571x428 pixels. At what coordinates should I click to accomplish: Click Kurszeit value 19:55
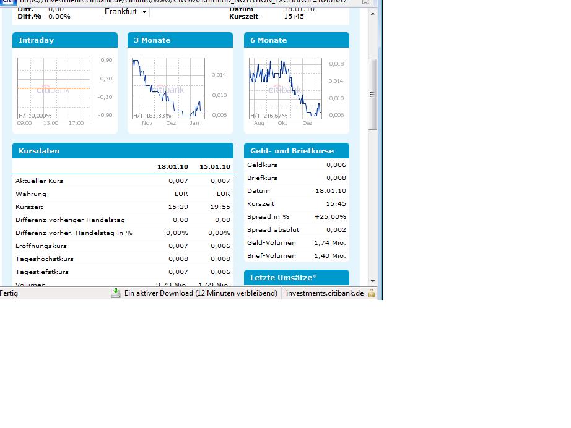click(220, 207)
